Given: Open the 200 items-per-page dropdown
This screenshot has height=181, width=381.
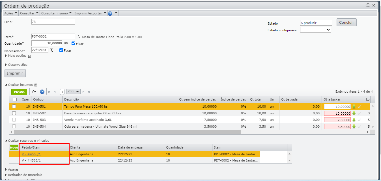Looking at the screenshot, I should [74, 91].
